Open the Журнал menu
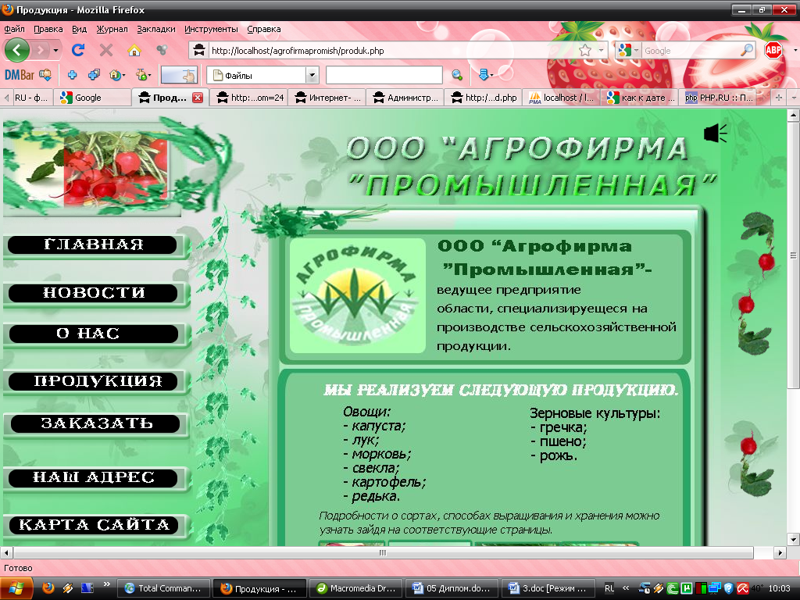 [112, 29]
